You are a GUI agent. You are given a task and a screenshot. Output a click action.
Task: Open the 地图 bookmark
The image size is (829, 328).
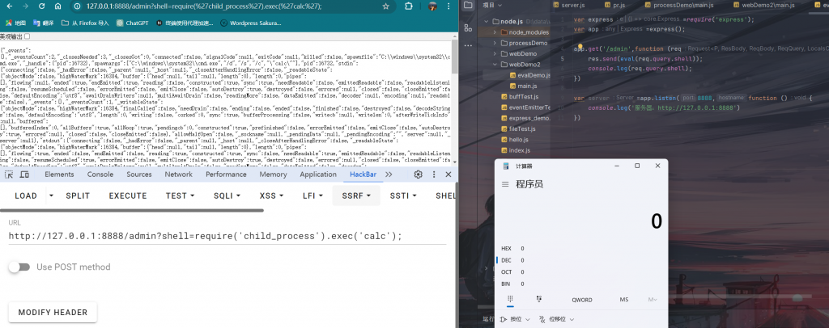(x=15, y=23)
